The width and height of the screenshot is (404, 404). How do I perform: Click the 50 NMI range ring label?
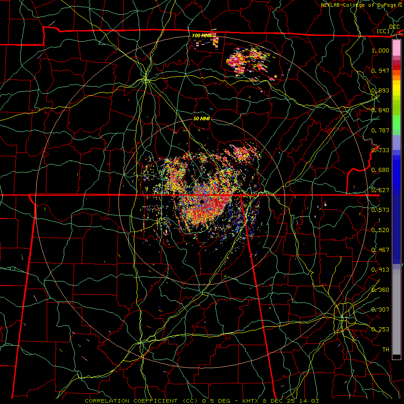pyautogui.click(x=202, y=119)
